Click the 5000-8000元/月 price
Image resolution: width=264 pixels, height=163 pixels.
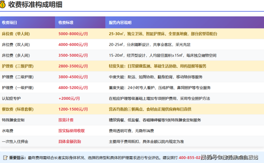point(73,34)
